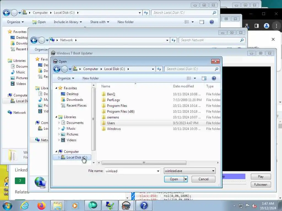Select Pictures in the Libraries tree
Image resolution: width=282 pixels, height=211 pixels.
(x=72, y=134)
